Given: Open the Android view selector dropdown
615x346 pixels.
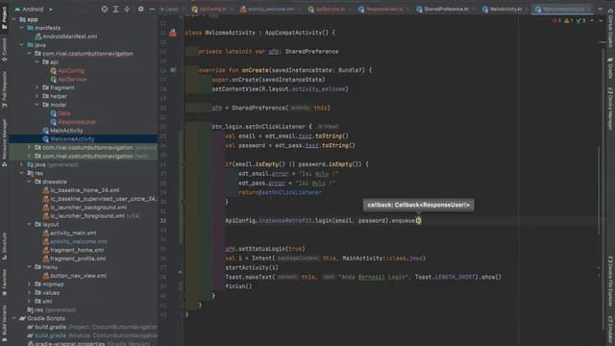Looking at the screenshot, I should click(34, 9).
